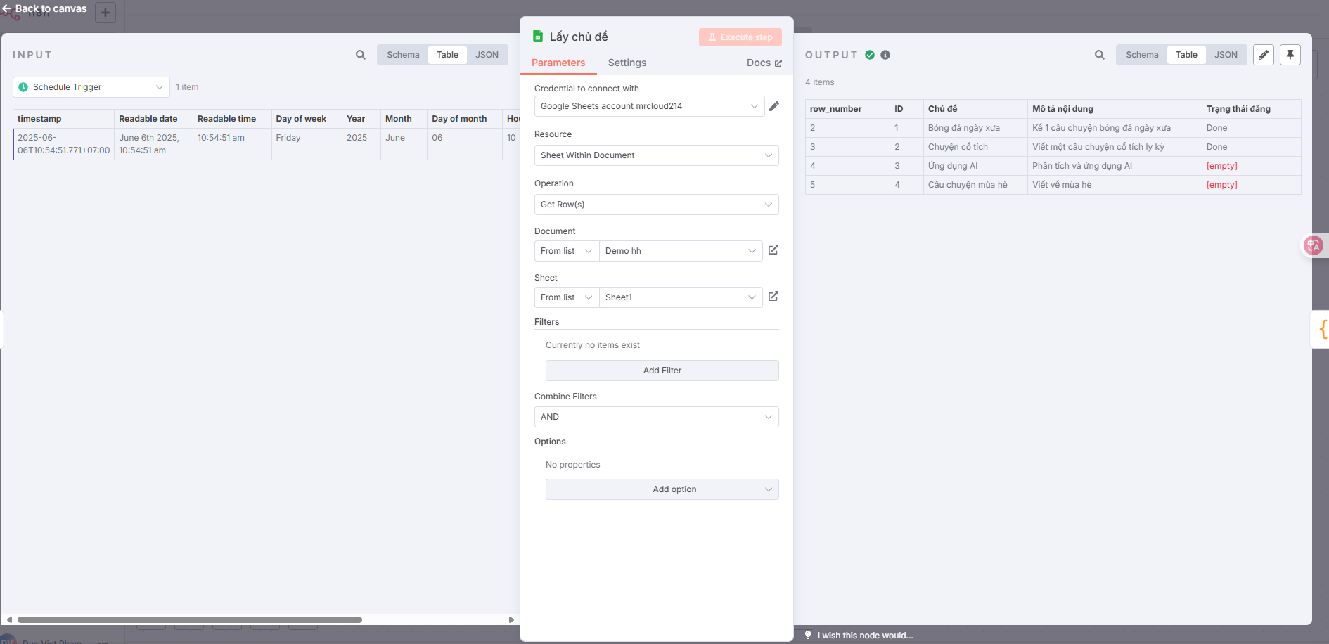The height and width of the screenshot is (644, 1329).
Task: Open Sheet1 in a new tab
Action: click(773, 297)
